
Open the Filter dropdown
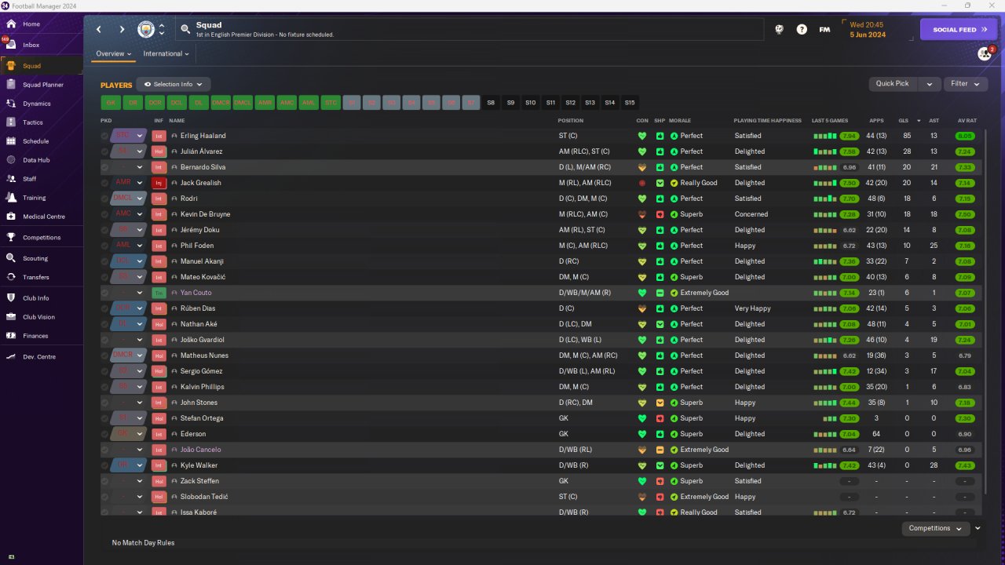click(966, 84)
